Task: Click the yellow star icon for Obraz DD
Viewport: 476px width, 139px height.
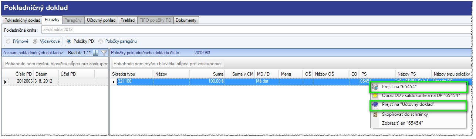Action: pos(375,96)
